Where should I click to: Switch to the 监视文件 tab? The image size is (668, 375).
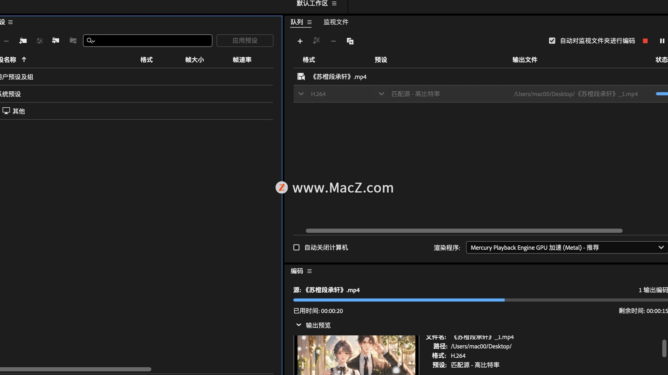point(336,22)
